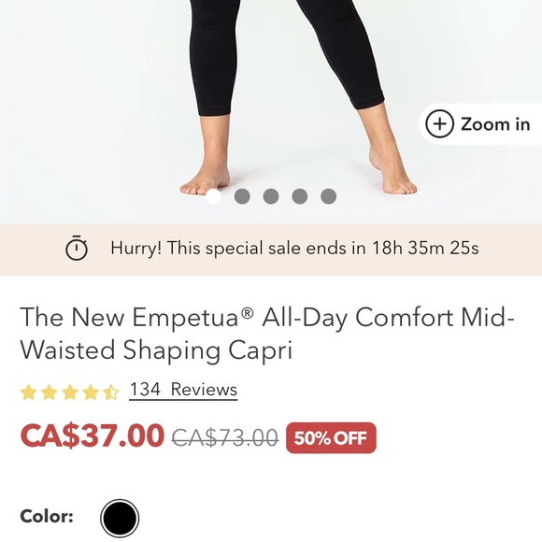Tap the sale countdown timer text
The image size is (542, 542).
point(294,248)
